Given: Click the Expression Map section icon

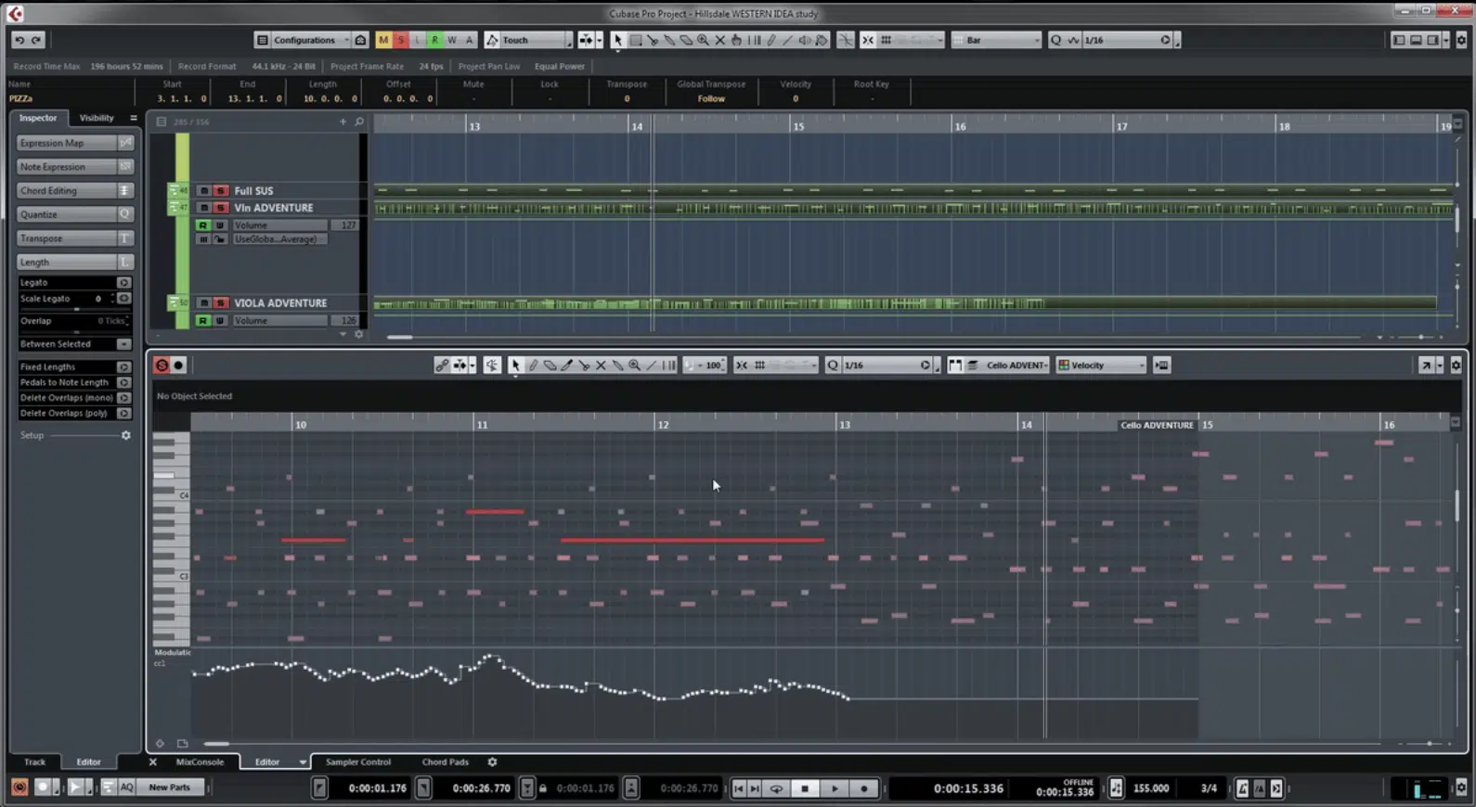Looking at the screenshot, I should tap(125, 143).
